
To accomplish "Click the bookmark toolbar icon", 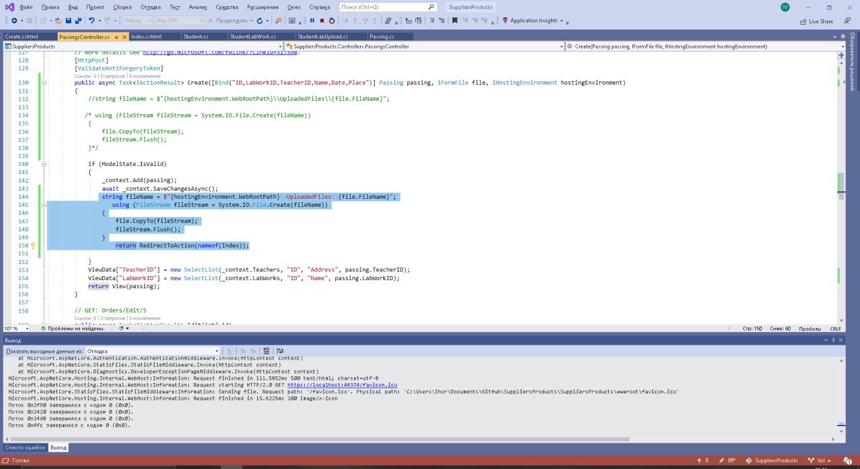I will tap(455, 21).
